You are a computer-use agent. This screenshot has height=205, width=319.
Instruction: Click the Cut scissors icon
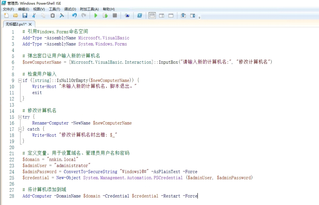[34, 16]
